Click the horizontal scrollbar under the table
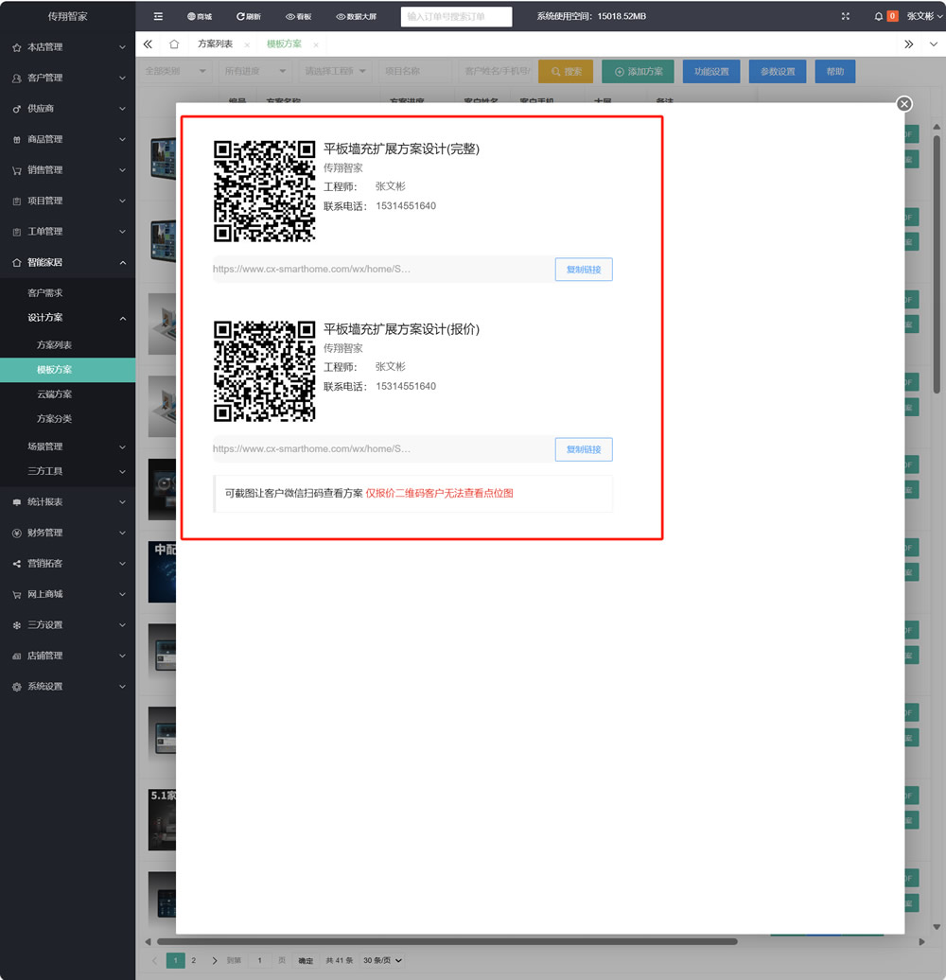Image resolution: width=946 pixels, height=980 pixels. [x=447, y=941]
